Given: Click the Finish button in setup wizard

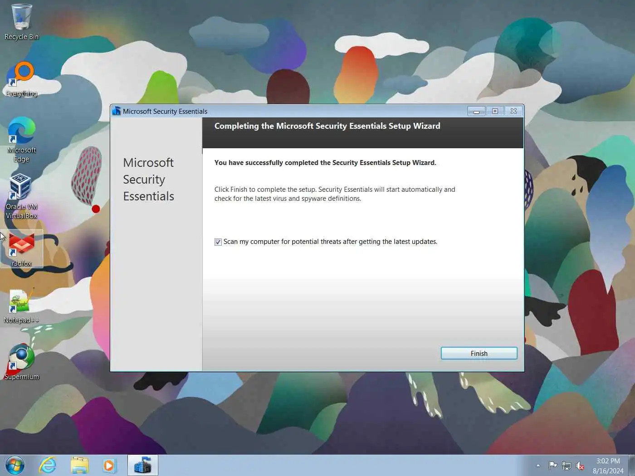Looking at the screenshot, I should [479, 353].
